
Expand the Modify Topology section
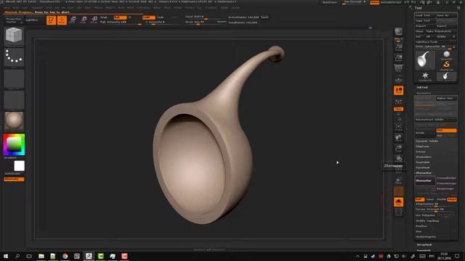point(427,220)
